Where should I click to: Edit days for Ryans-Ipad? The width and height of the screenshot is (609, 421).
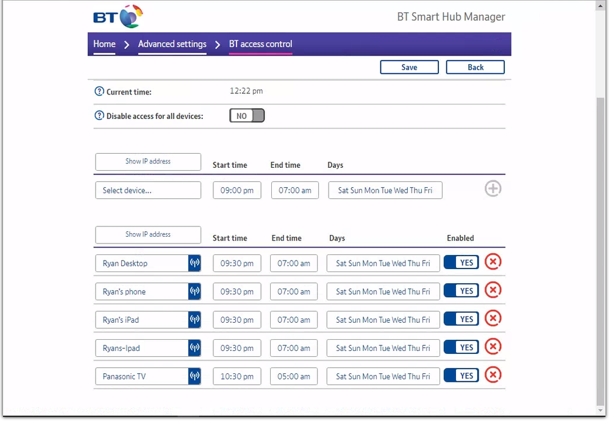(x=383, y=348)
